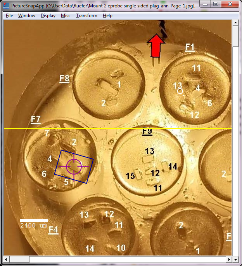Open the Misc menu
Image resolution: width=242 pixels, height=266 pixels.
66,16
